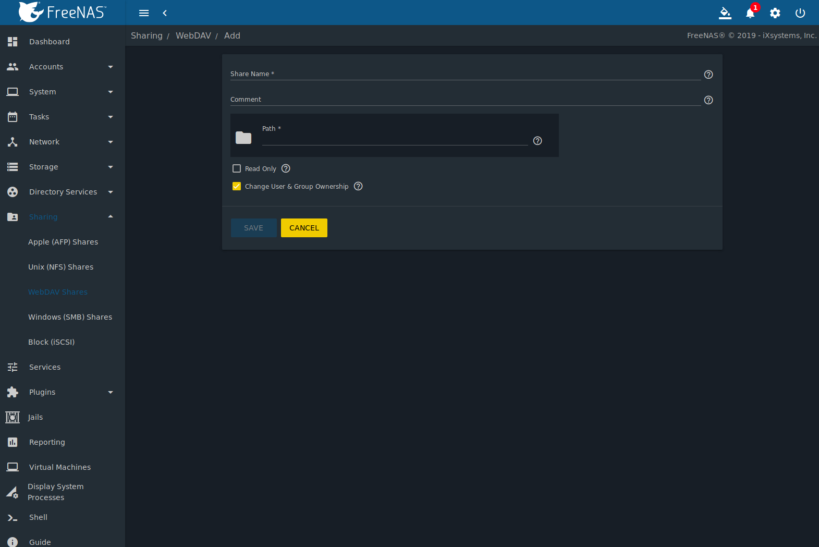
Task: Open Reporting label in sidebar
Action: click(47, 442)
